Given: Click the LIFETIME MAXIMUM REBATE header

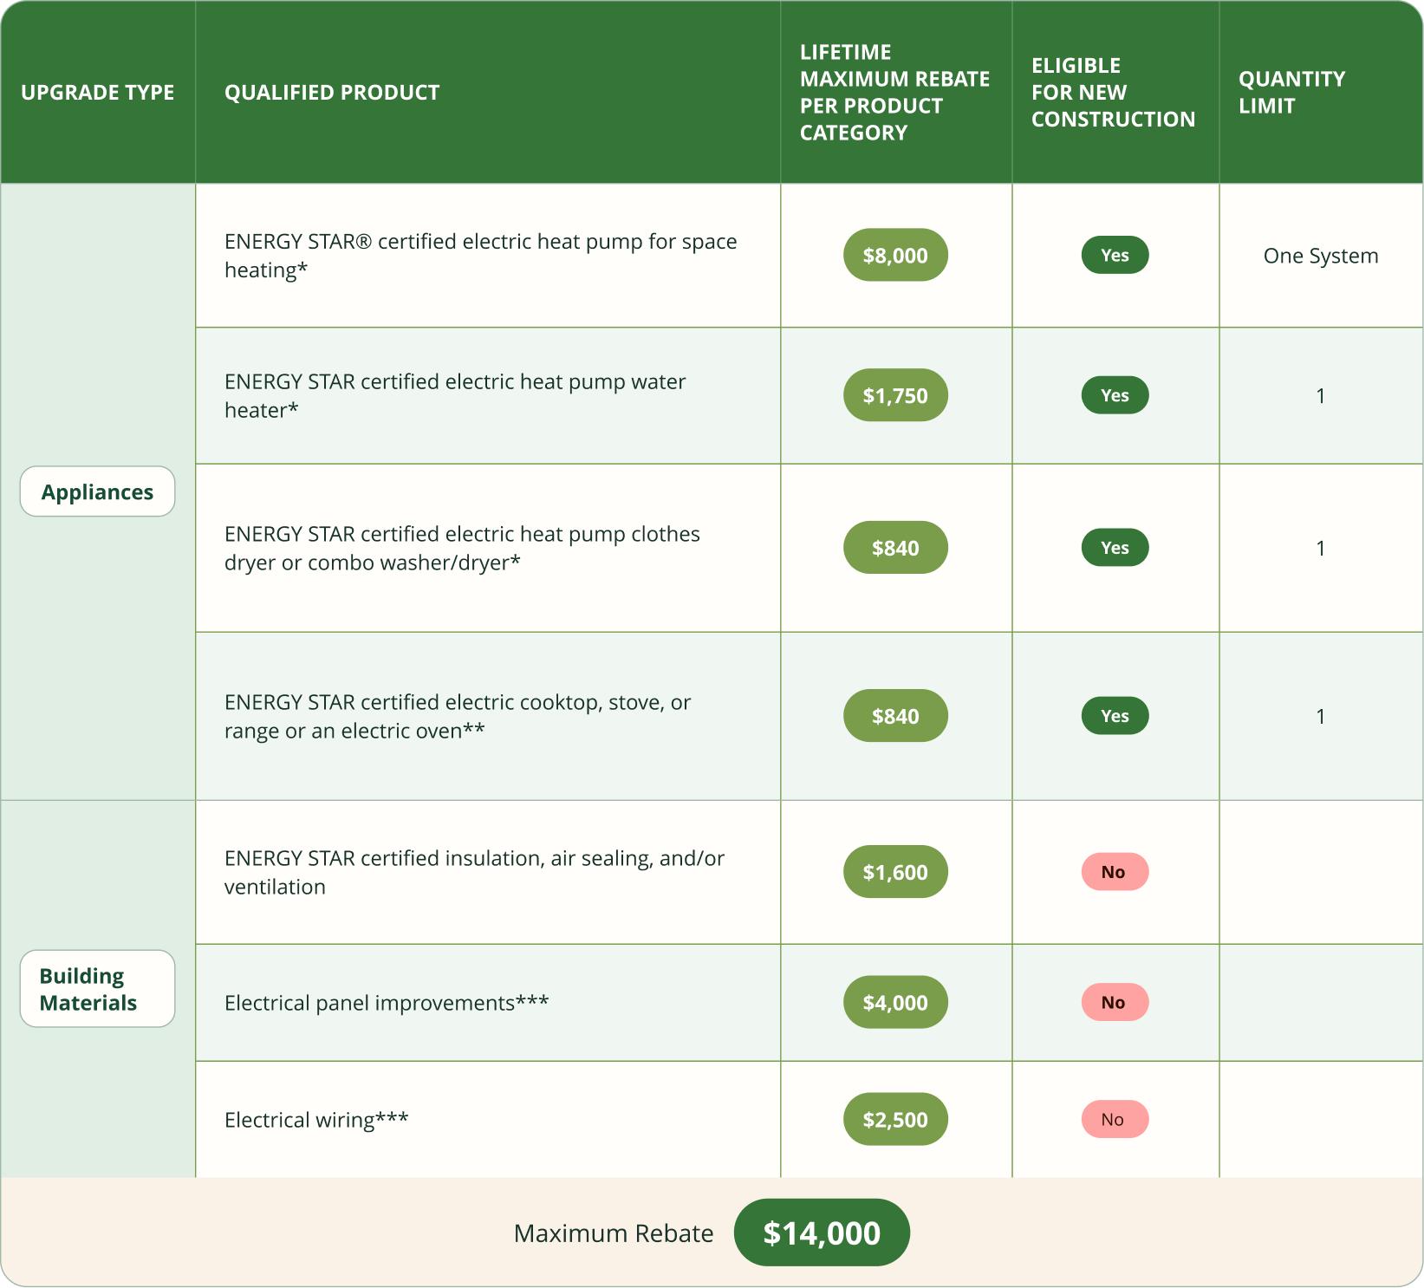Looking at the screenshot, I should tap(894, 93).
